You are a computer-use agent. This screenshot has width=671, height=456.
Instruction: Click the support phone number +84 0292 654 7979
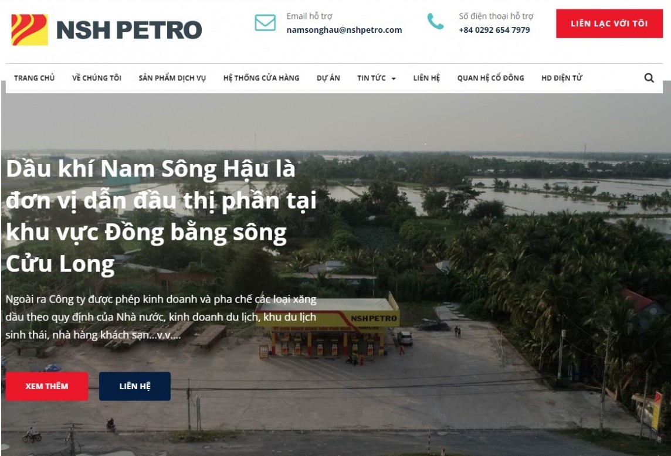click(x=494, y=30)
